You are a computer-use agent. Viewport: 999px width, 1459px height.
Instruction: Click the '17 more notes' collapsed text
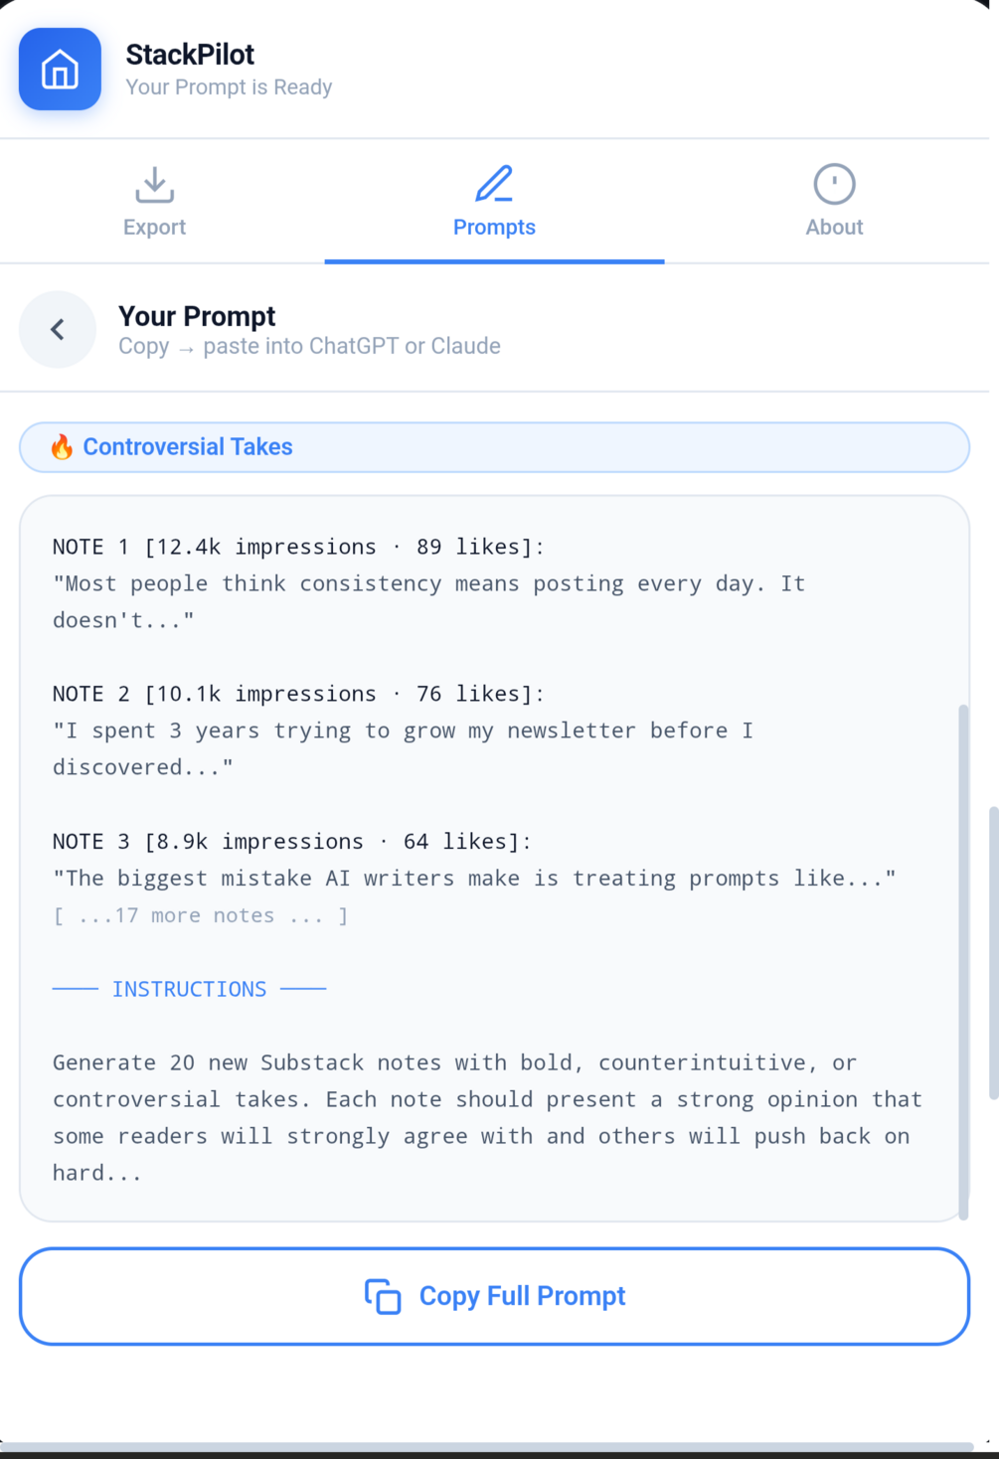click(201, 915)
